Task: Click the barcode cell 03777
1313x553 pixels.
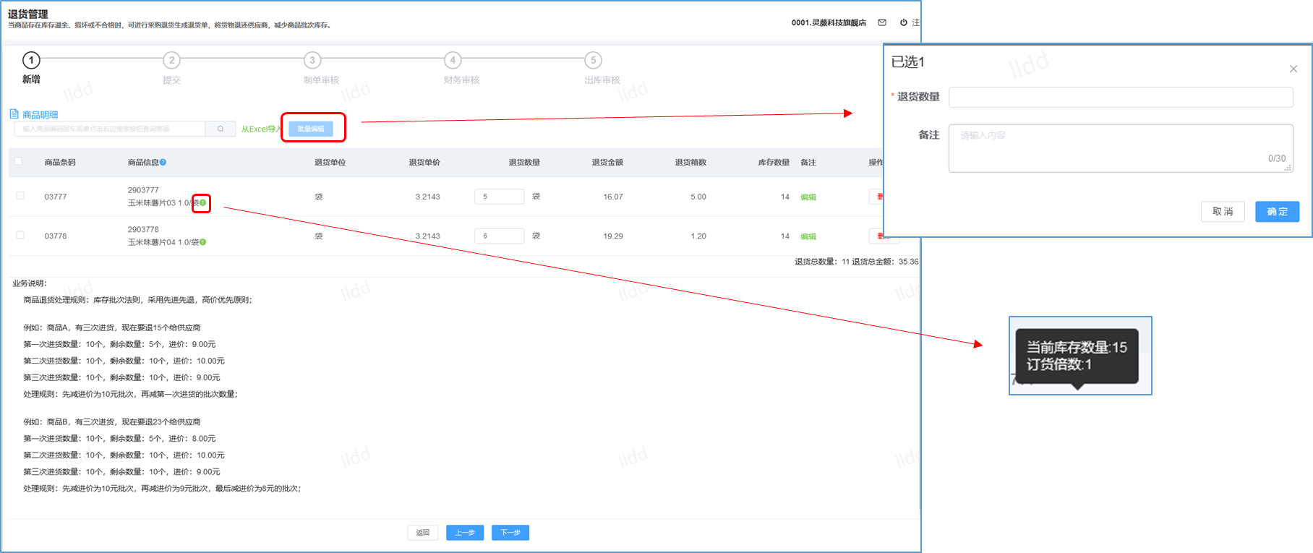Action: pyautogui.click(x=56, y=197)
